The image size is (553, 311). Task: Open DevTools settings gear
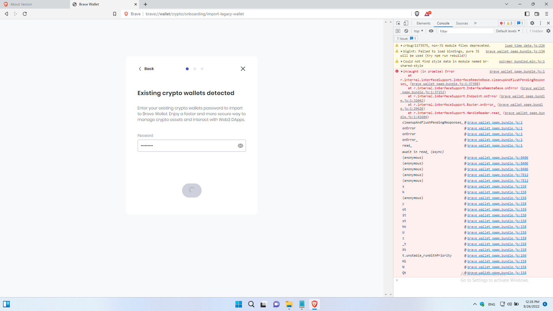(x=533, y=23)
